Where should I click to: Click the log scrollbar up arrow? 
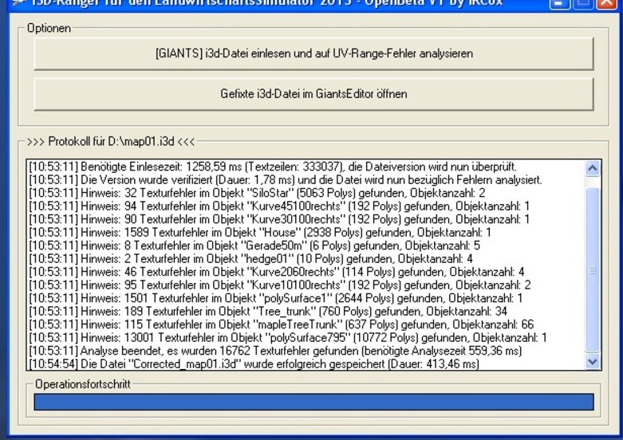tap(591, 168)
